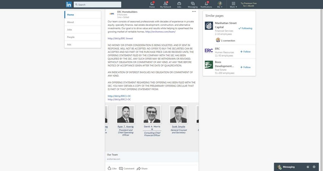Viewport: 323px width, 171px height.
Task: Click compose new message icon
Action: click(308, 167)
